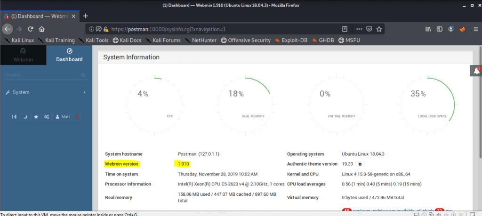This screenshot has width=482, height=216.
Task: Click the CPU load averages value
Action: [x=382, y=184]
